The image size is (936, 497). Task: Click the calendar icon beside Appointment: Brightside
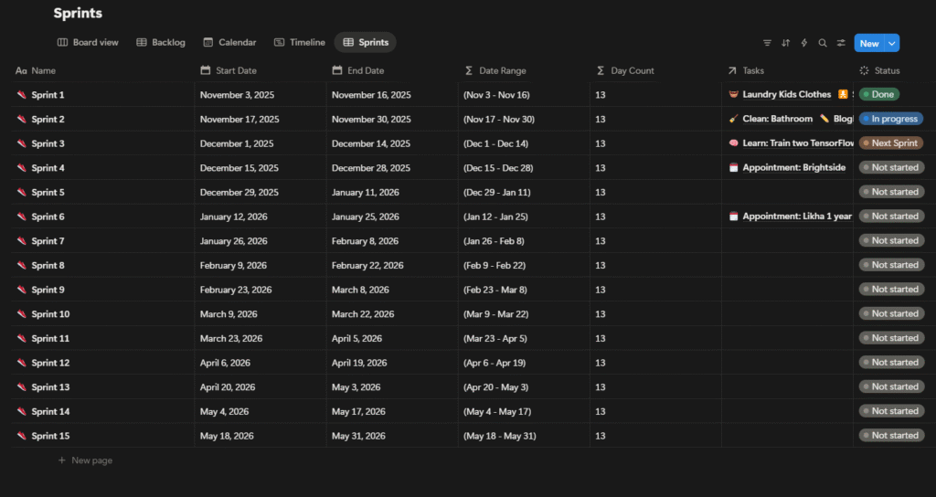click(733, 168)
